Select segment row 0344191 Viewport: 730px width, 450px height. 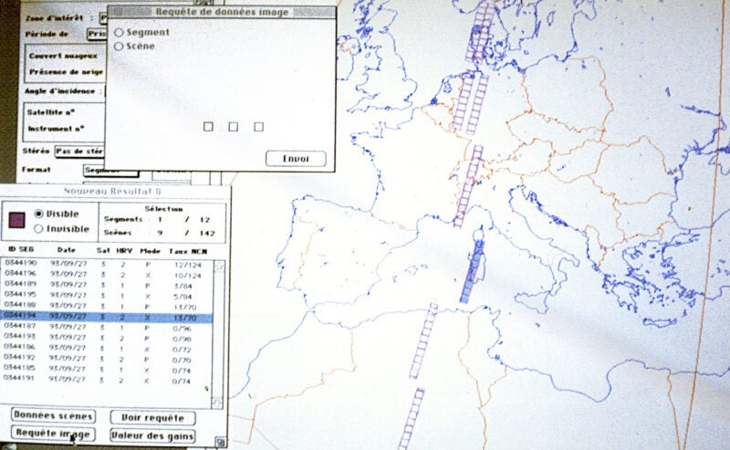106,380
